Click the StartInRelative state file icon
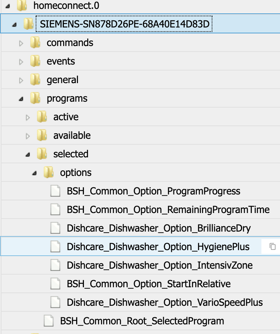Image resolution: width=280 pixels, height=334 pixels. tap(55, 284)
